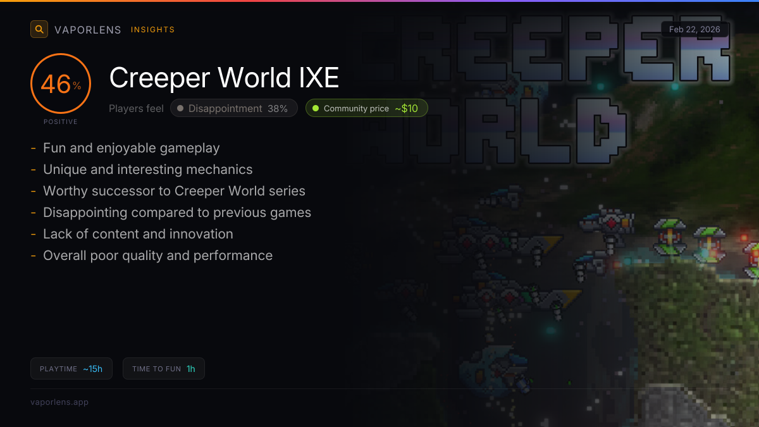This screenshot has width=759, height=427.
Task: Click the Creeper World IXE title
Action: coord(224,78)
